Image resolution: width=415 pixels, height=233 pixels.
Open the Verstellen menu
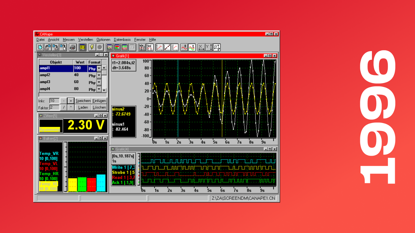coord(86,40)
